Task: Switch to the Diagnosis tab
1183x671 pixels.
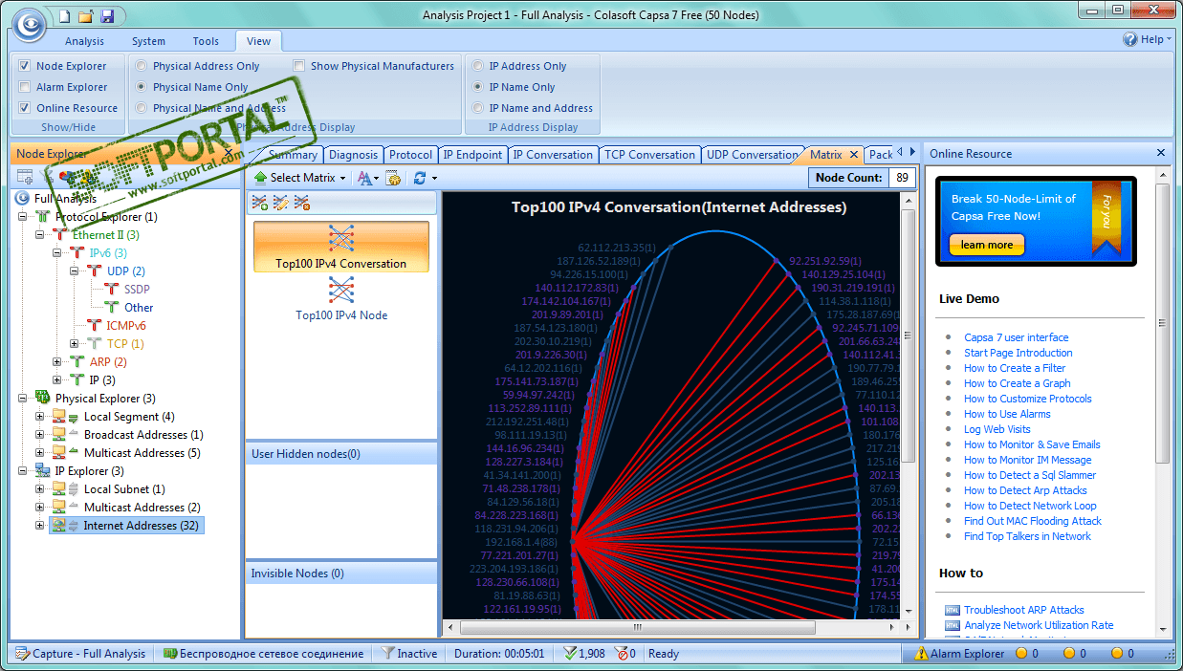Action: coord(353,155)
